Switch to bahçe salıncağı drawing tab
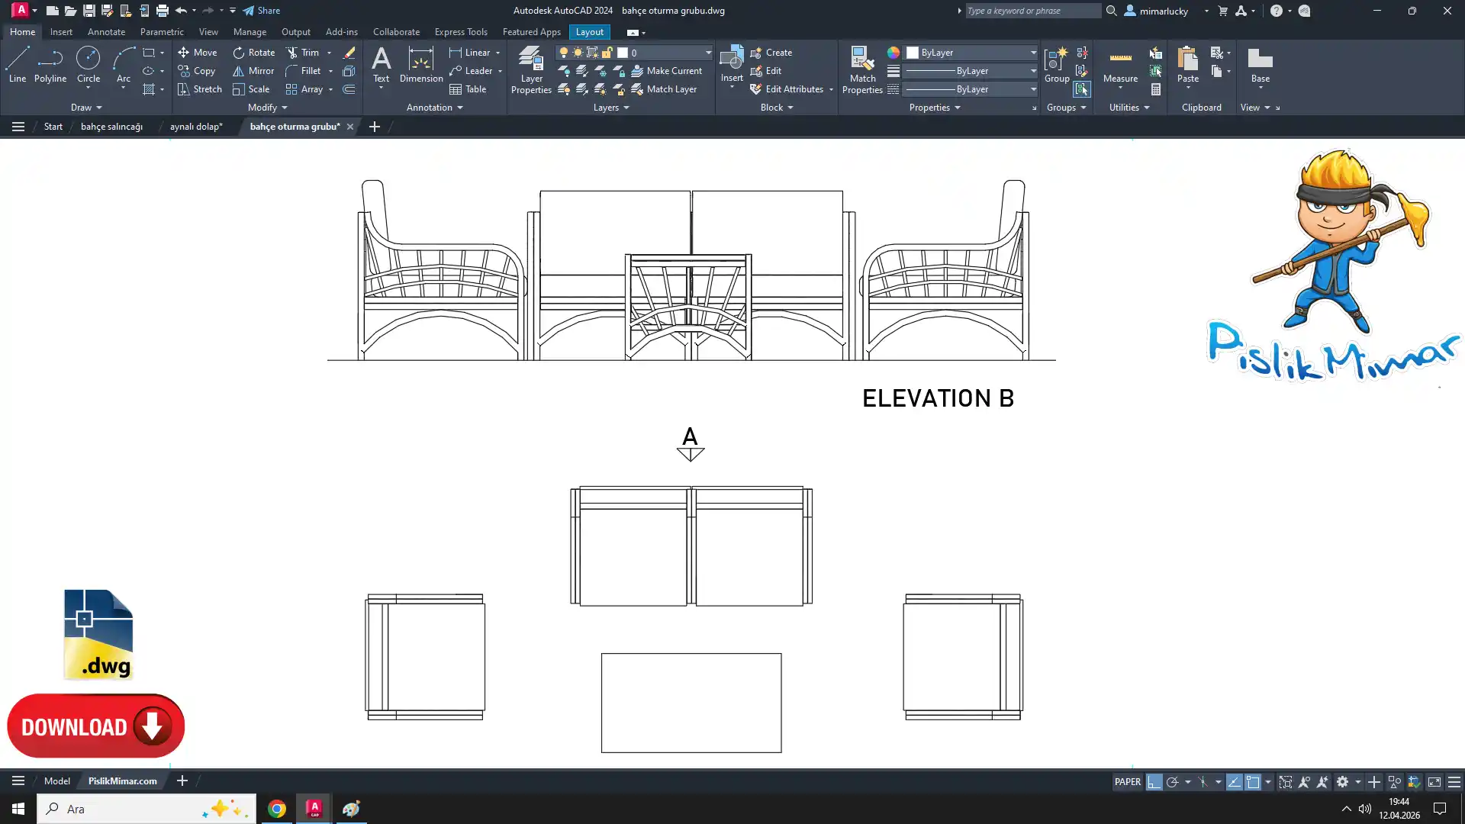Image resolution: width=1465 pixels, height=824 pixels. coord(111,127)
